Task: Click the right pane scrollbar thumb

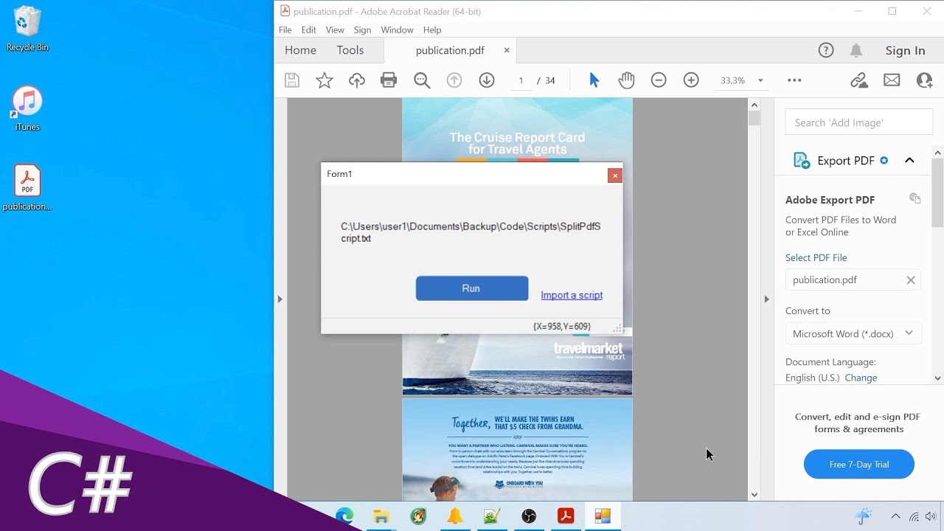Action: [938, 193]
